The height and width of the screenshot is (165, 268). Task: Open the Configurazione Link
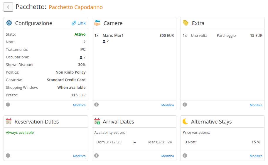[79, 23]
